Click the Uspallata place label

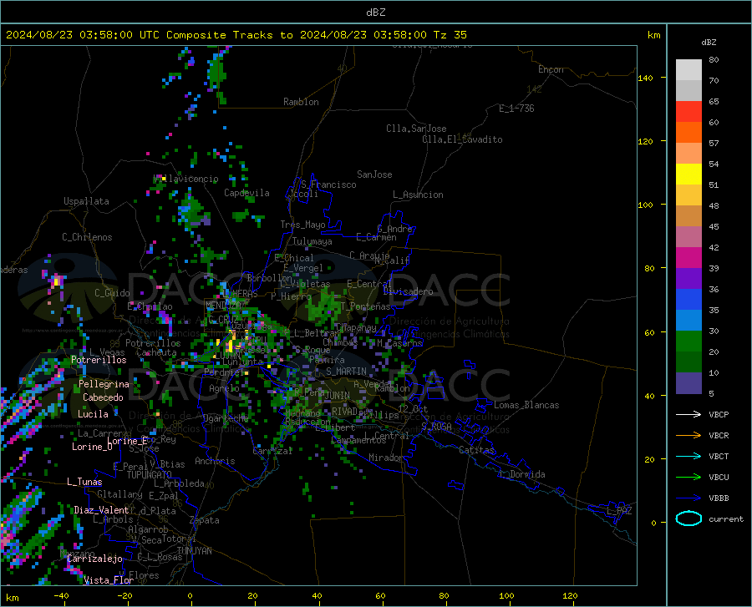(x=86, y=201)
